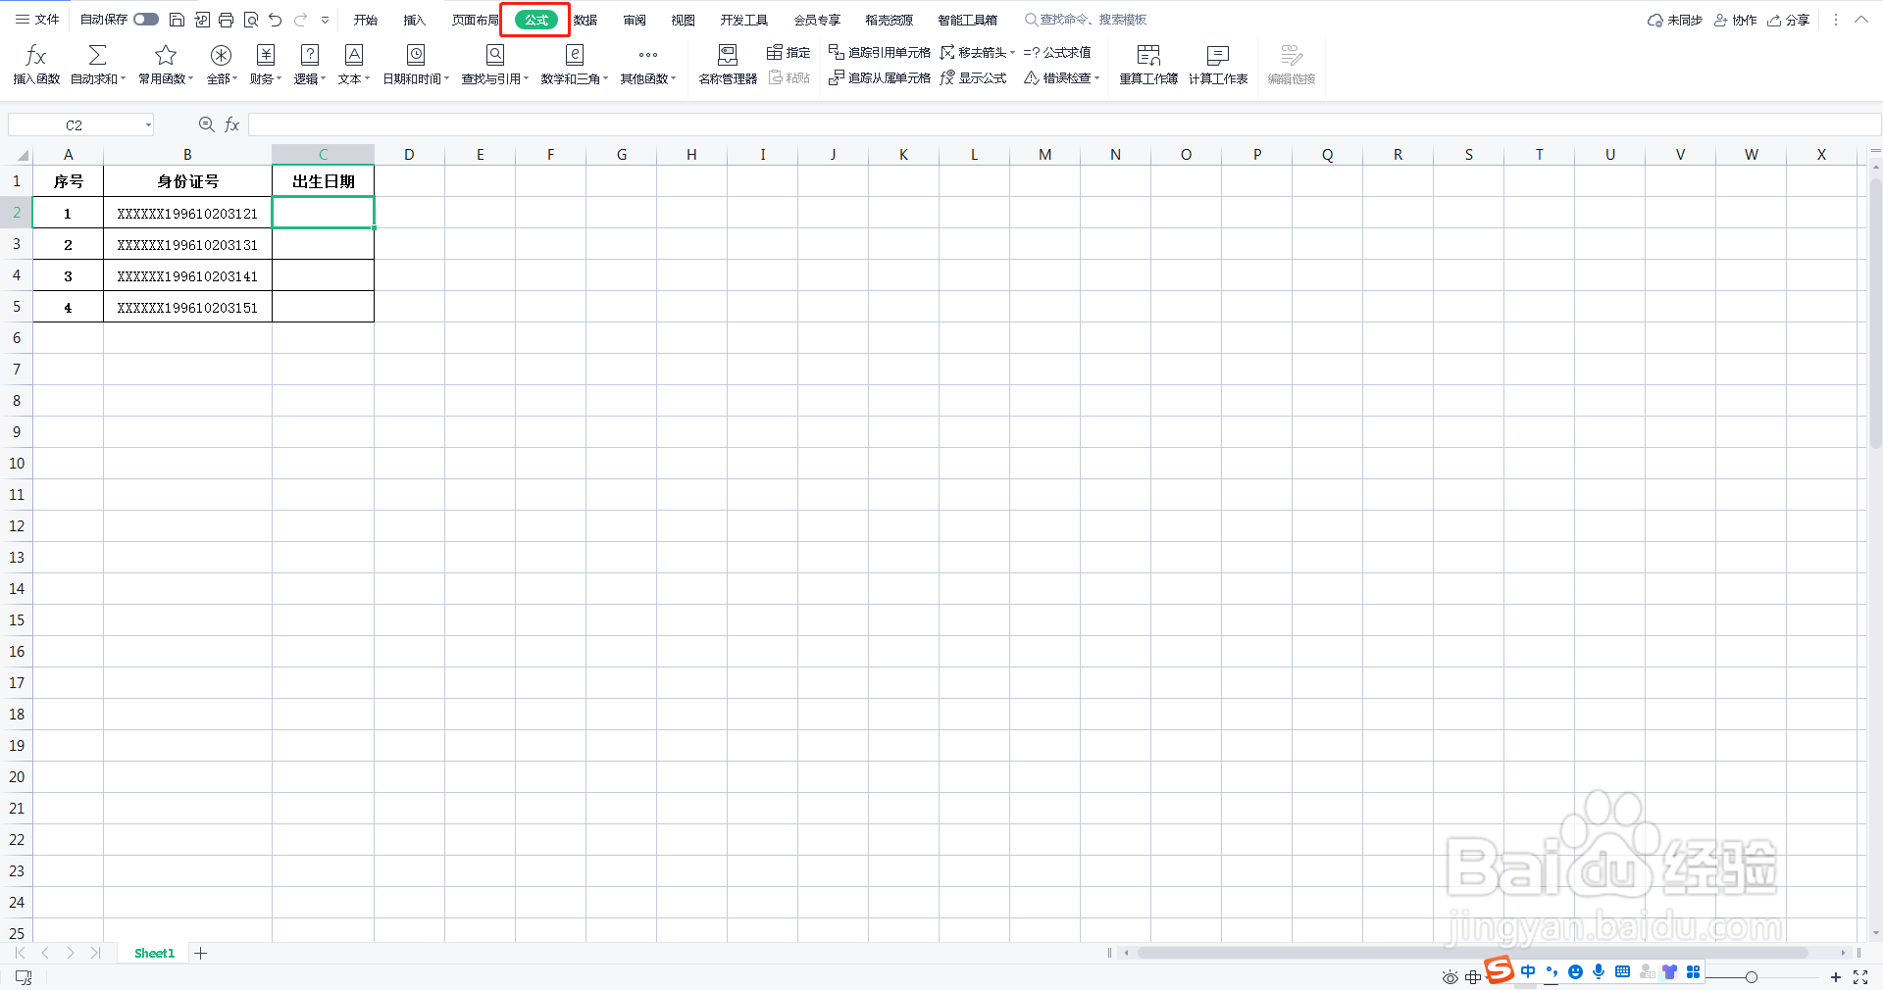Toggle Sogou punctuation mode icon
Viewport: 1883px width, 990px height.
click(1552, 971)
